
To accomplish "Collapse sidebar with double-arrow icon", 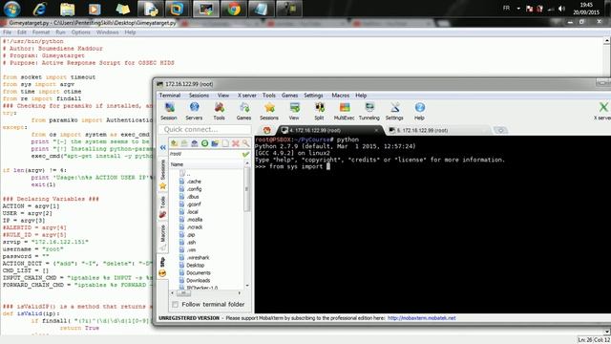I will tap(163, 147).
